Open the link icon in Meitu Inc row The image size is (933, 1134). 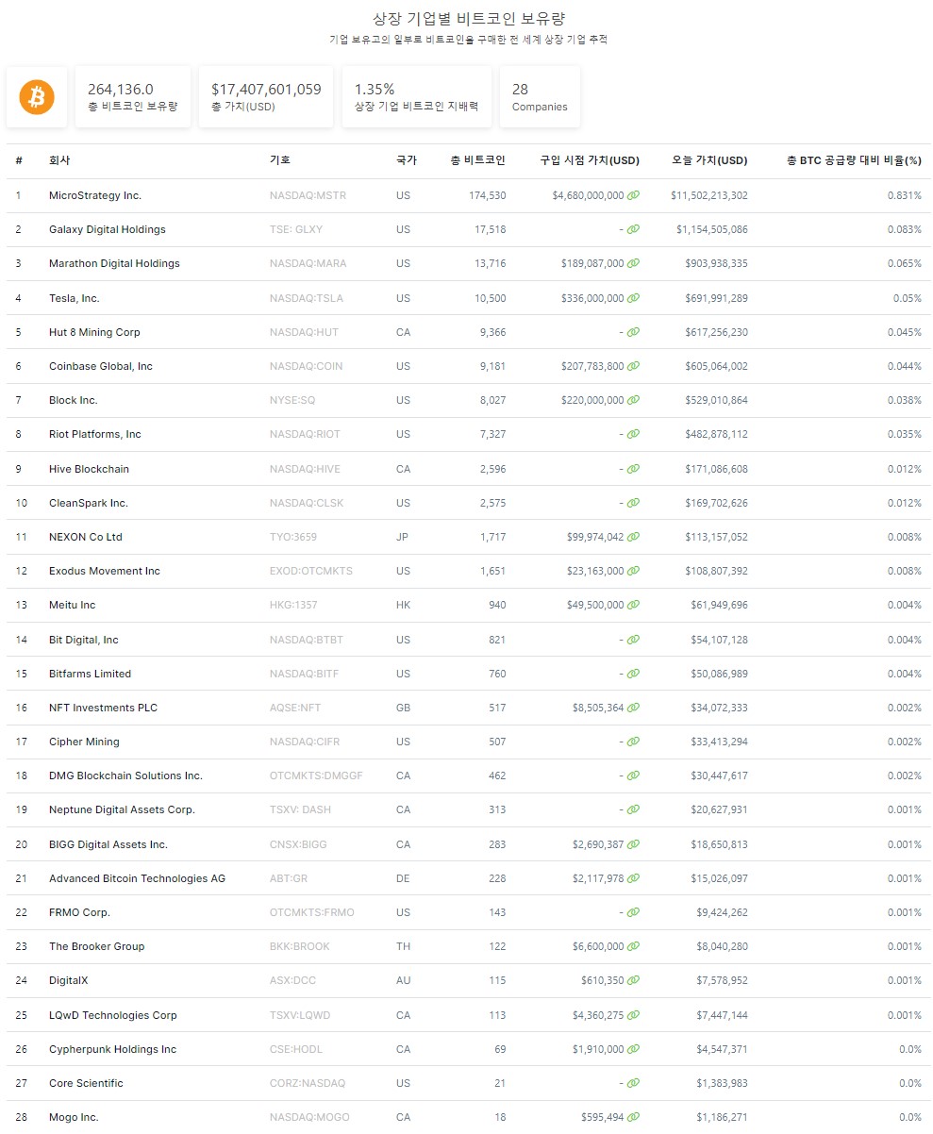click(x=633, y=605)
